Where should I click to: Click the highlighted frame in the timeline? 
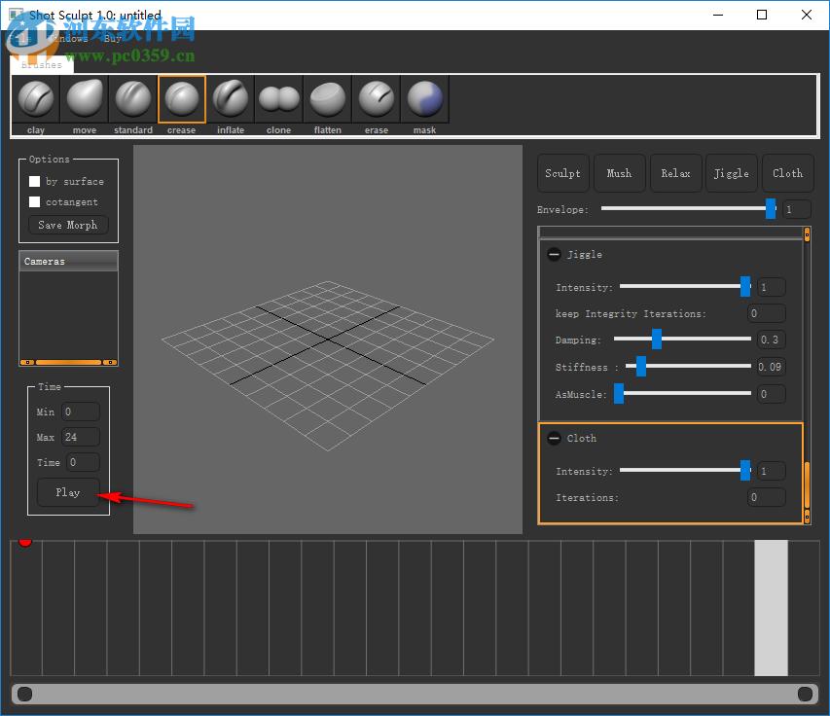tap(771, 608)
